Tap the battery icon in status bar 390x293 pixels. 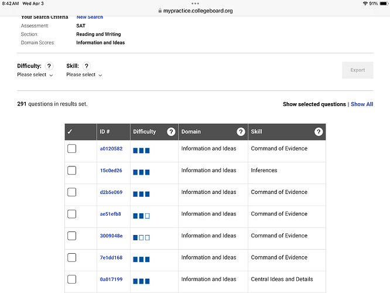(x=384, y=4)
